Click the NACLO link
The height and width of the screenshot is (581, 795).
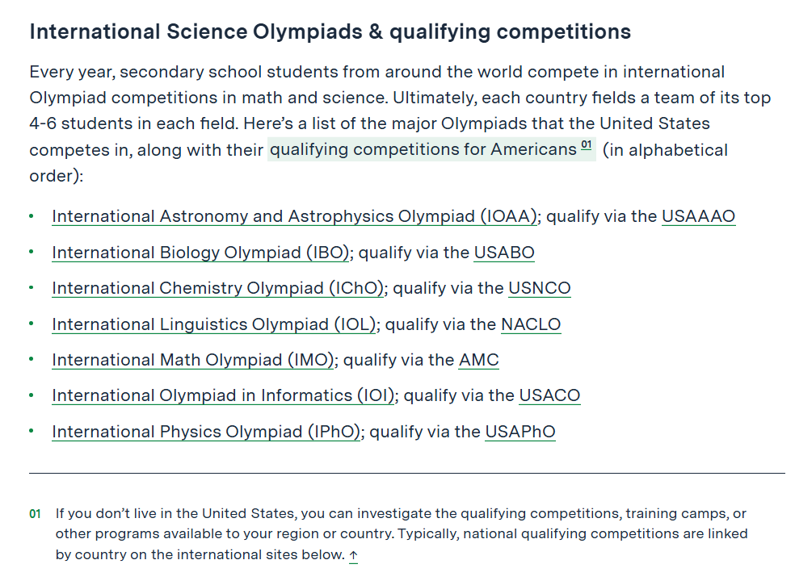click(x=531, y=324)
